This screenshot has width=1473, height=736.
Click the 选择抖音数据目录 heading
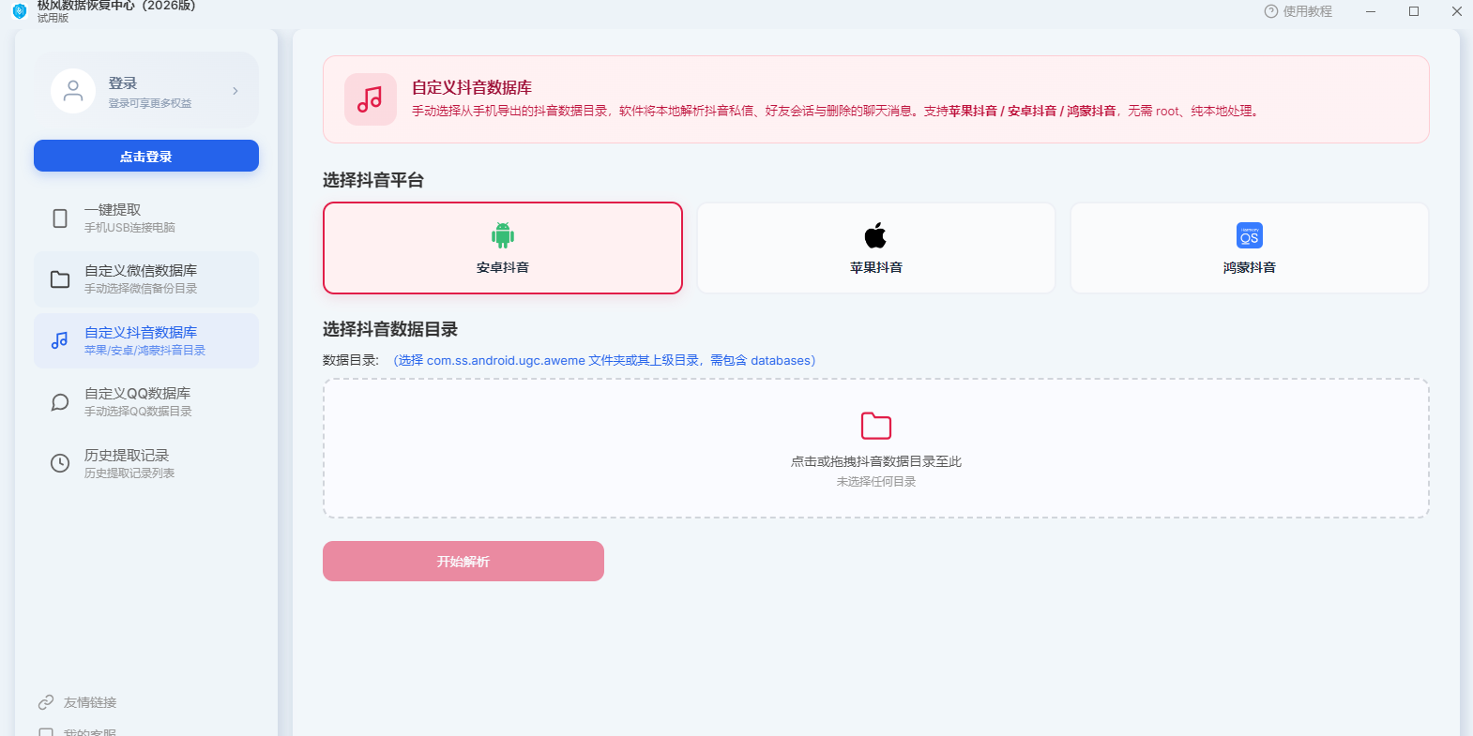390,329
